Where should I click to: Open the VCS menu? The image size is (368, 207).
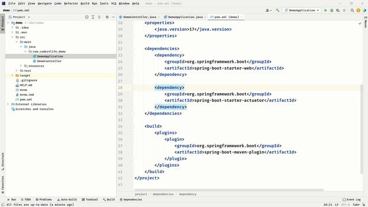click(114, 3)
